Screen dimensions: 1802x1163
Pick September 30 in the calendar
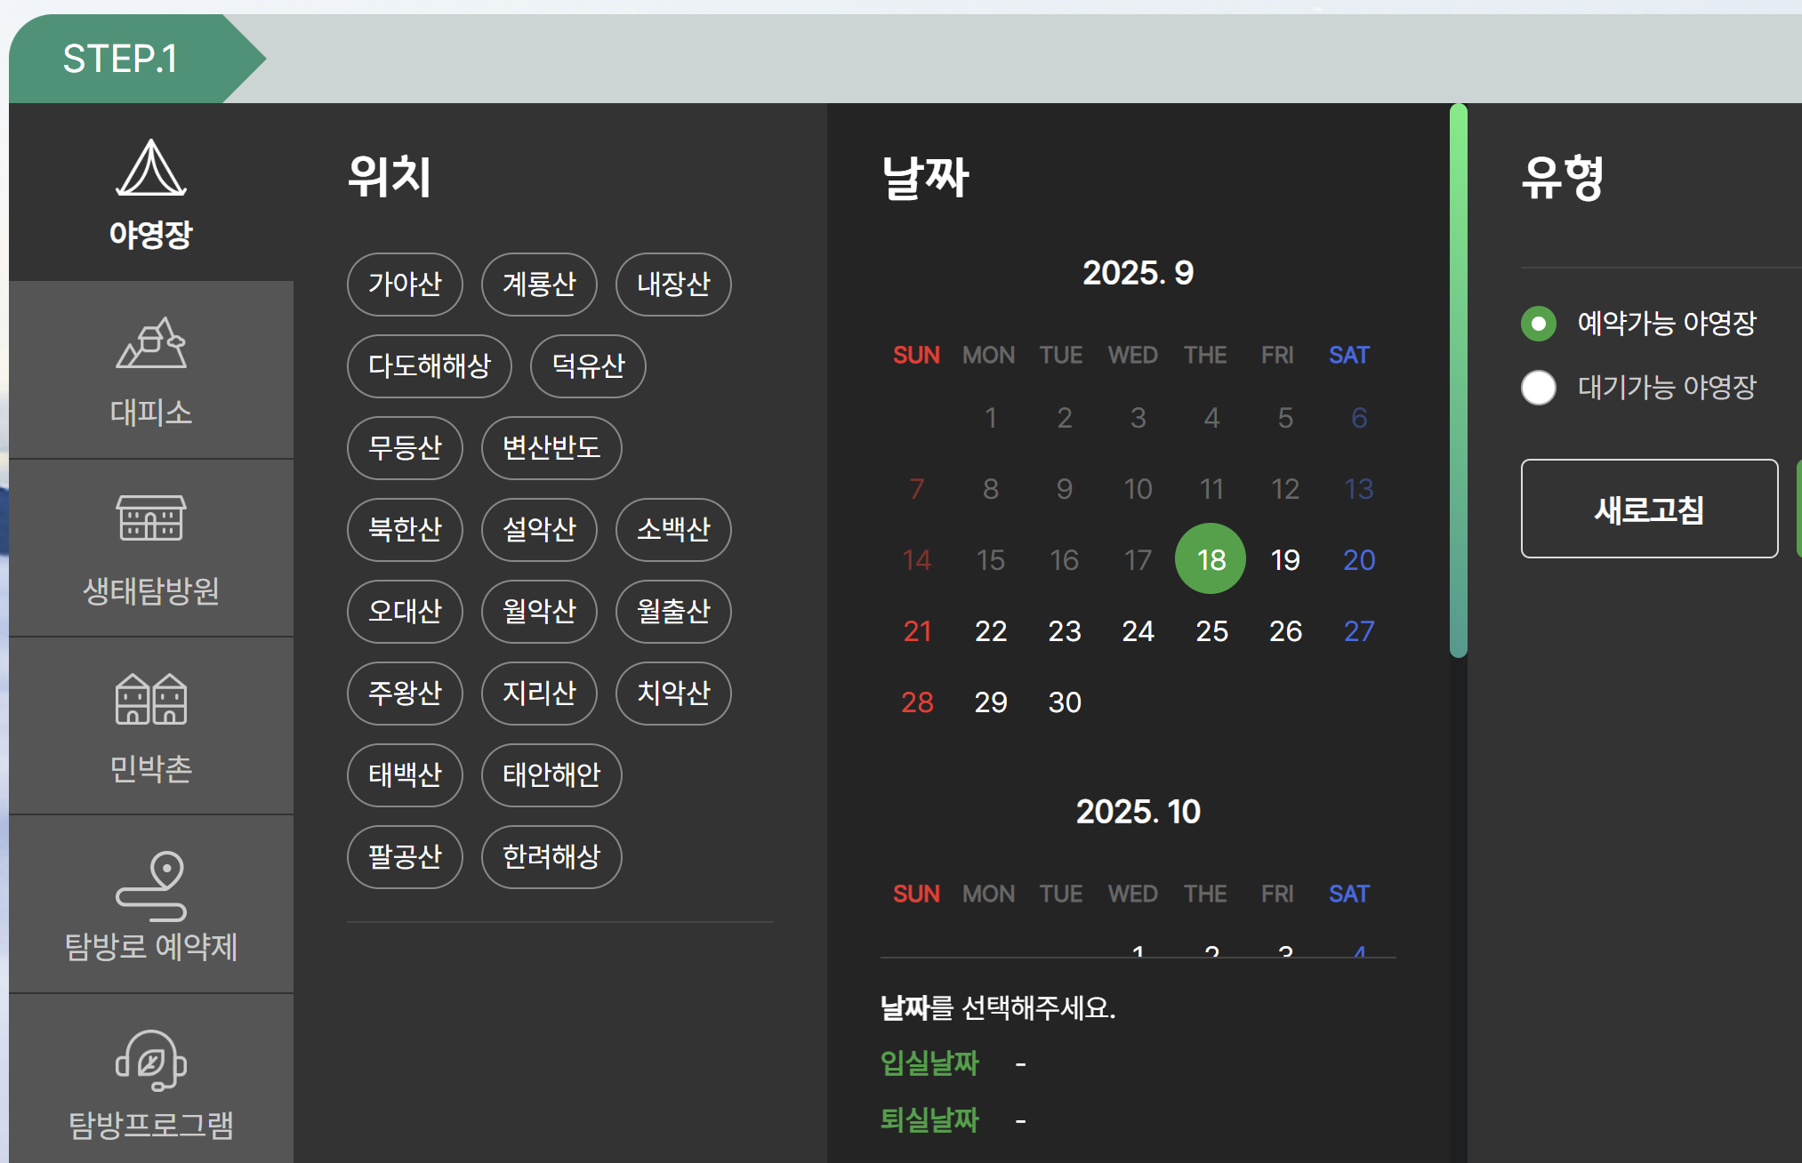[x=1065, y=702]
